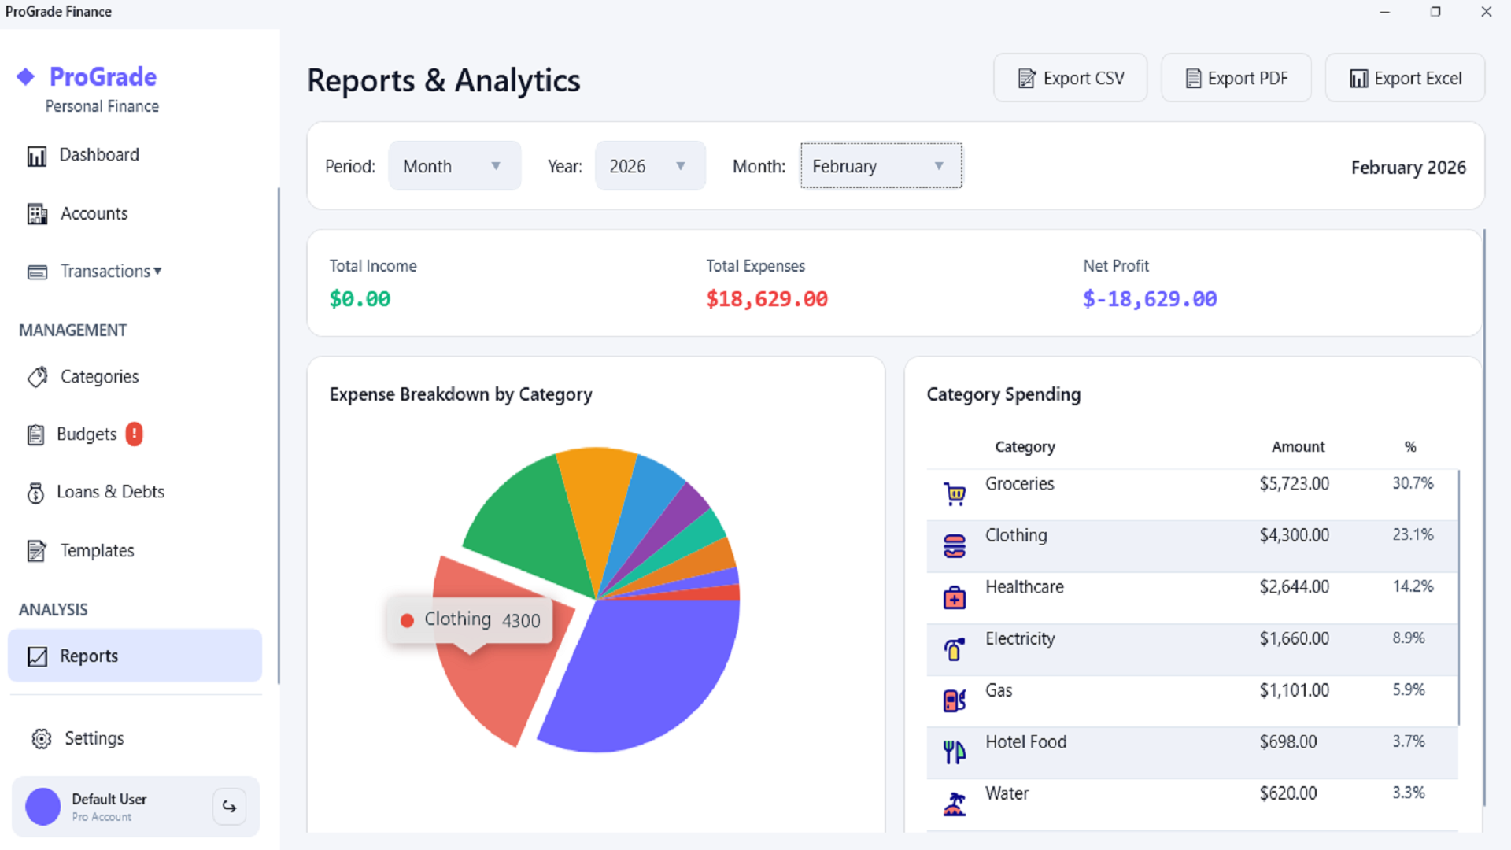Click the Export CSV button

click(1070, 79)
